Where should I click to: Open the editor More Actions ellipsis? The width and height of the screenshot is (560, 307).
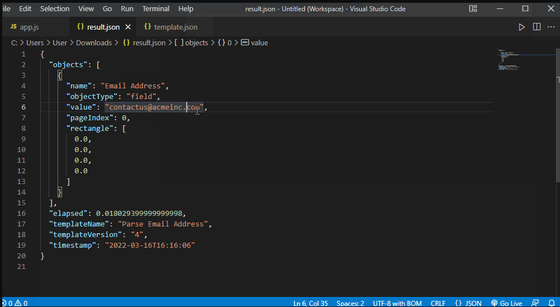click(551, 27)
